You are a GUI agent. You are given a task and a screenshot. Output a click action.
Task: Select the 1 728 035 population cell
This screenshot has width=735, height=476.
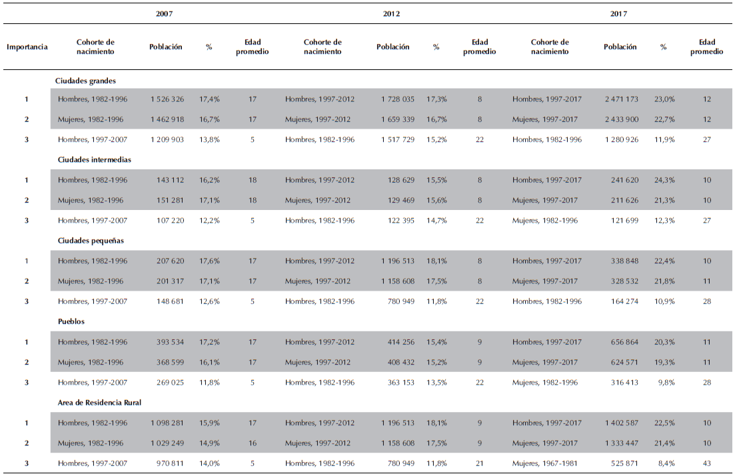coord(397,99)
